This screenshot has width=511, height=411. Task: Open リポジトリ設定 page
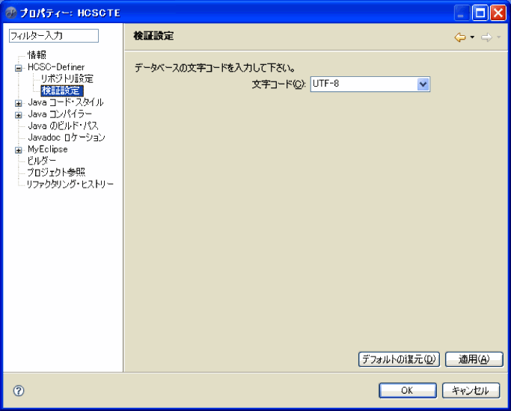click(x=67, y=78)
